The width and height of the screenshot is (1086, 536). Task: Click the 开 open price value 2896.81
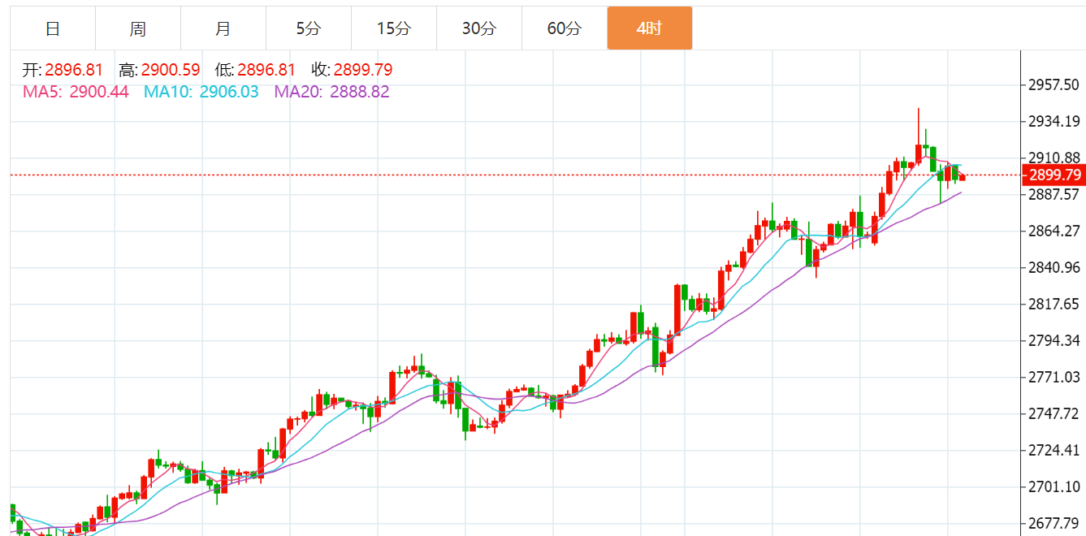click(x=75, y=71)
